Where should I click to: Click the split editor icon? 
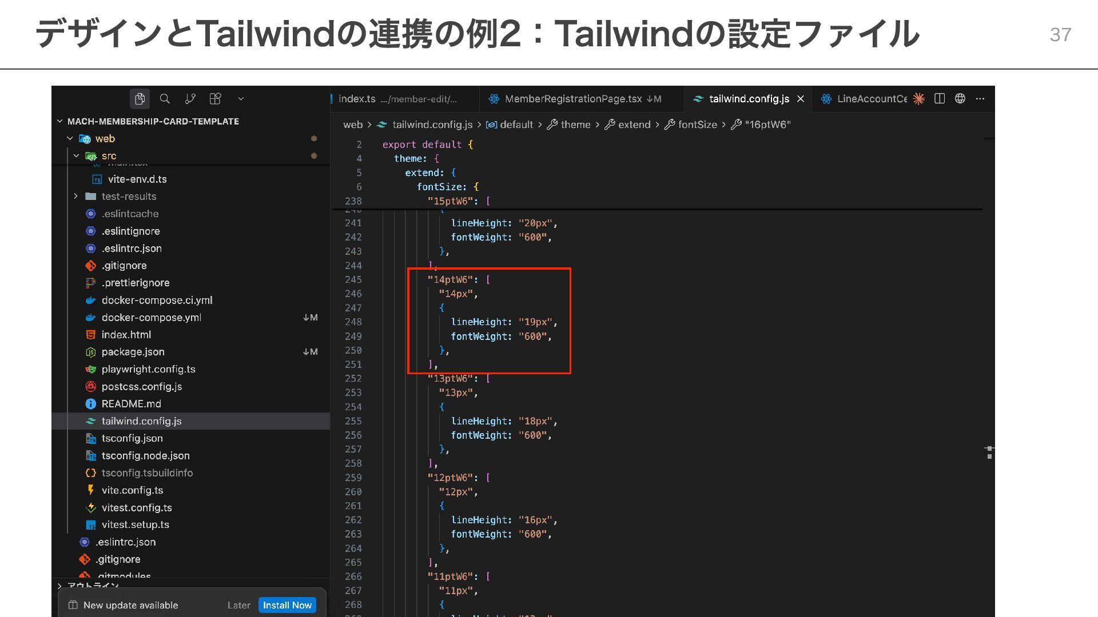coord(940,99)
